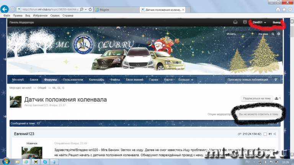The height and width of the screenshot is (165, 294).
Task: Open the Календарь nav tab
Action: tap(96, 80)
